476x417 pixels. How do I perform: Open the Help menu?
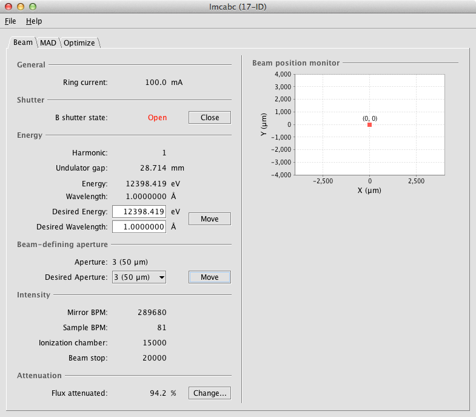tap(34, 21)
